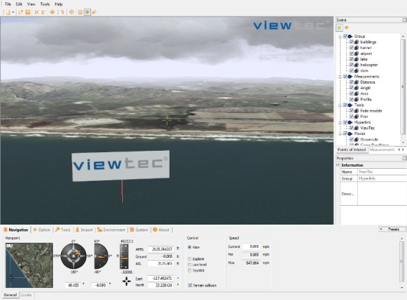Open the dropdown arrow beside New document
The image size is (407, 300).
pos(13,12)
